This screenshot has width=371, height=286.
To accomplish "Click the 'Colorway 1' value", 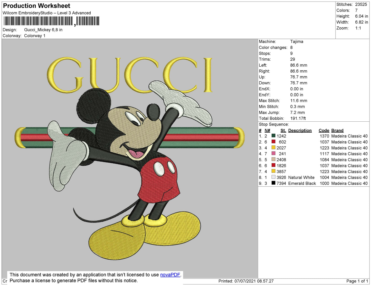I will pyautogui.click(x=35, y=36).
